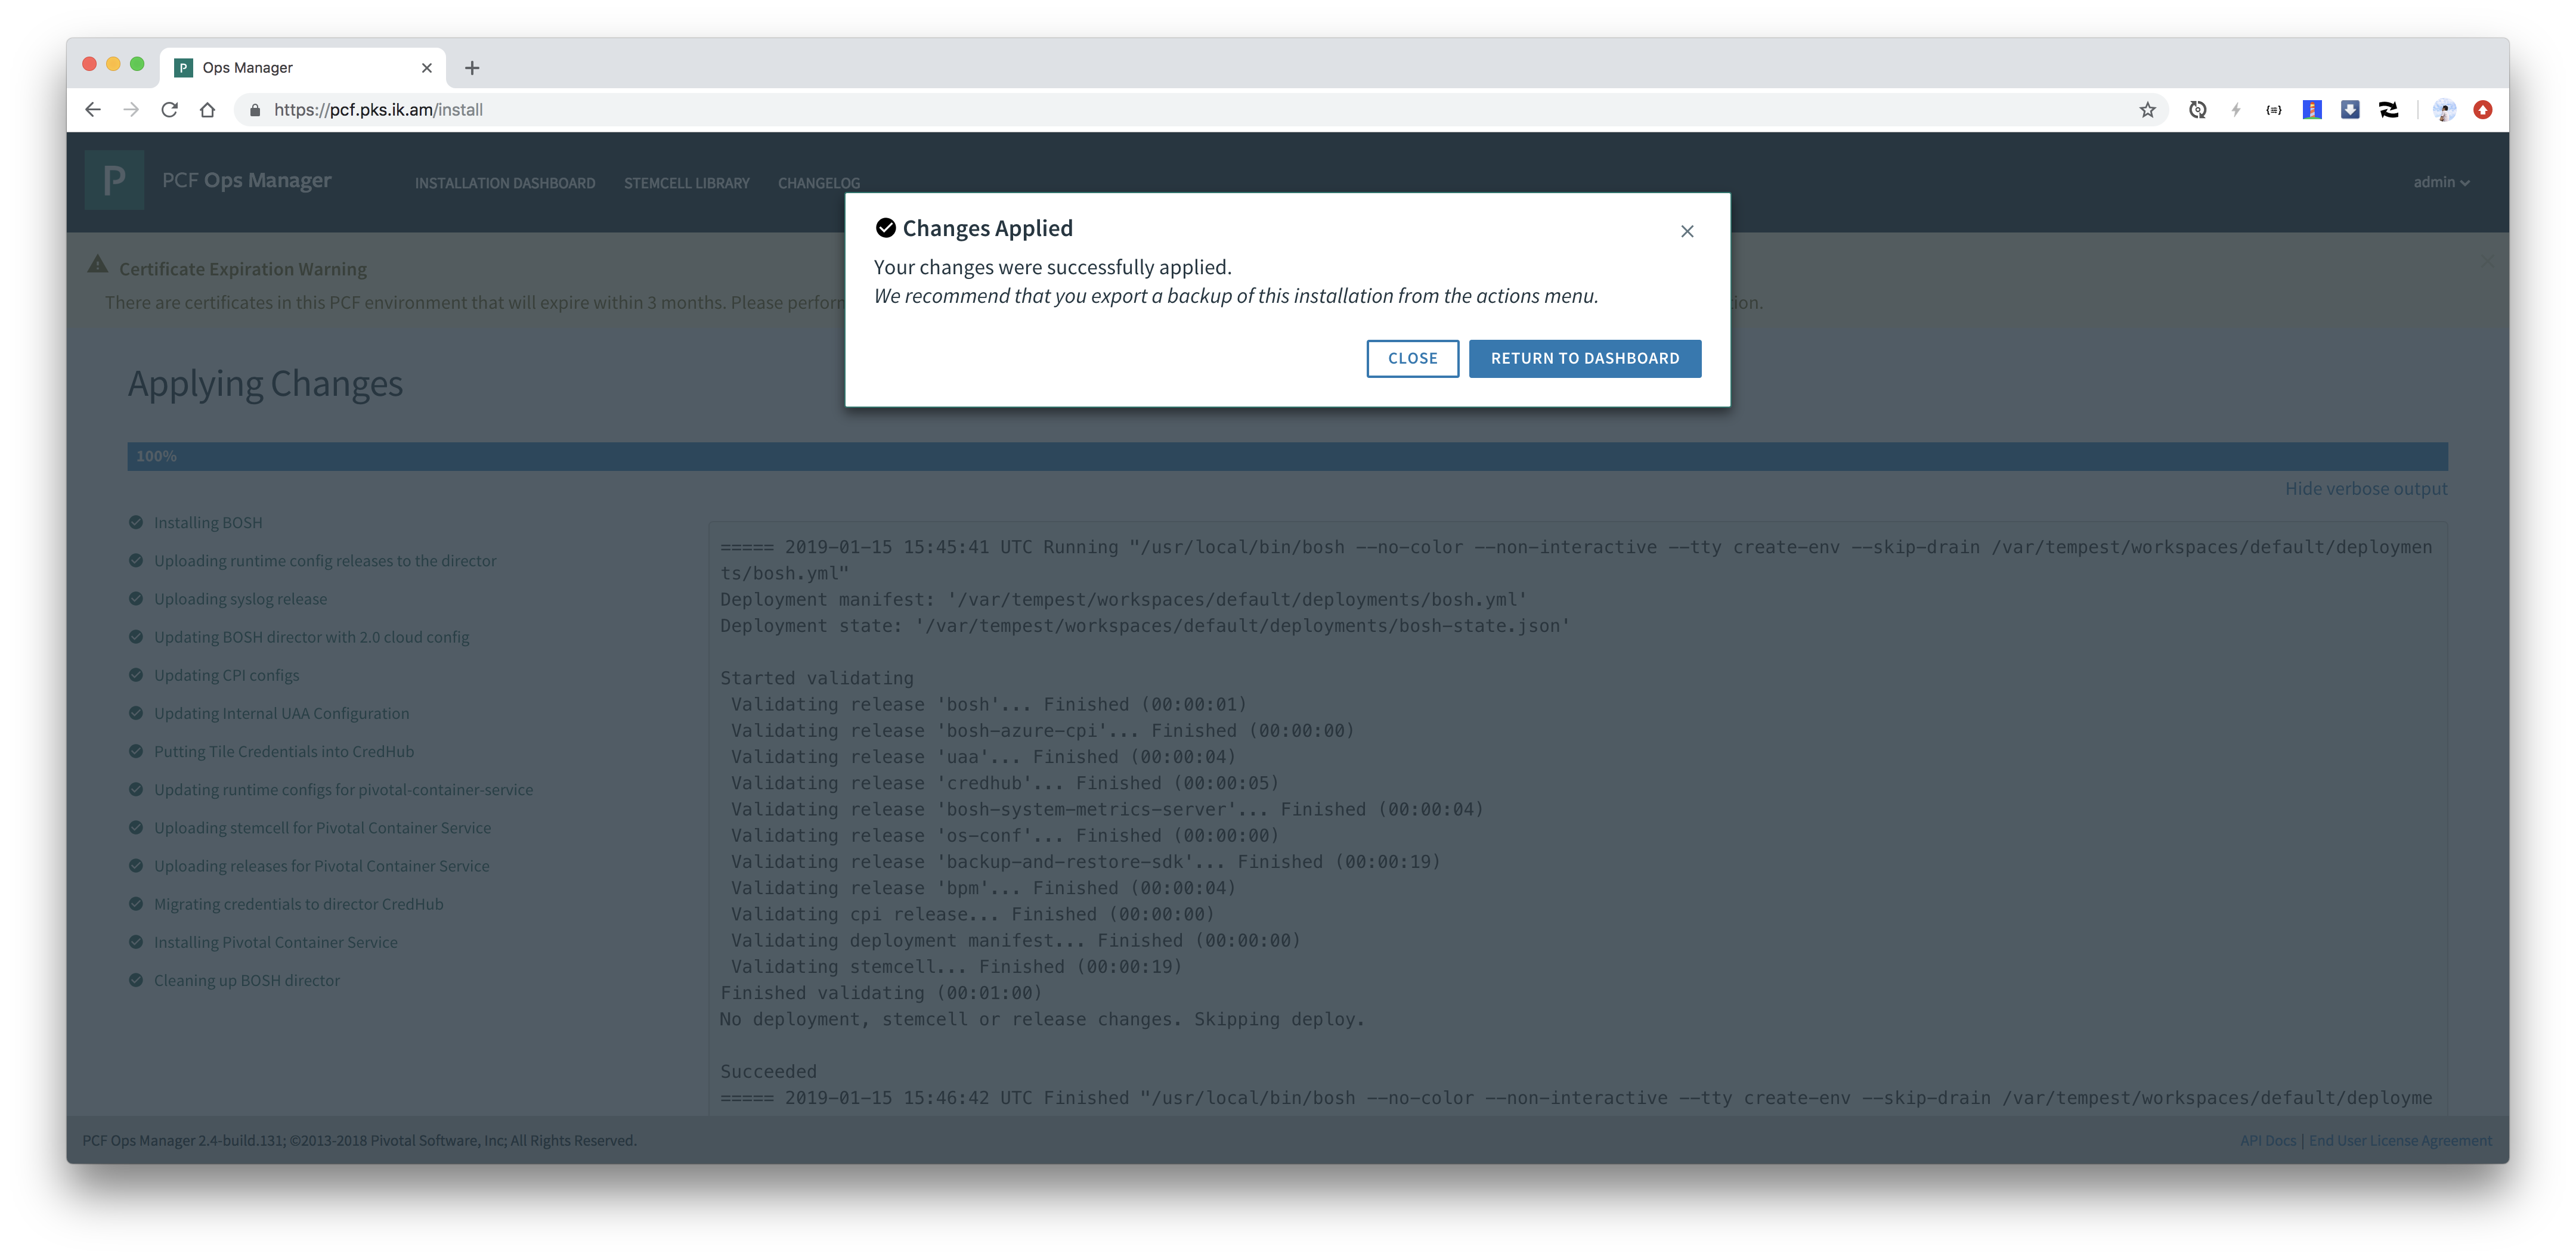The image size is (2576, 1259).
Task: Click the browser home icon
Action: point(207,110)
